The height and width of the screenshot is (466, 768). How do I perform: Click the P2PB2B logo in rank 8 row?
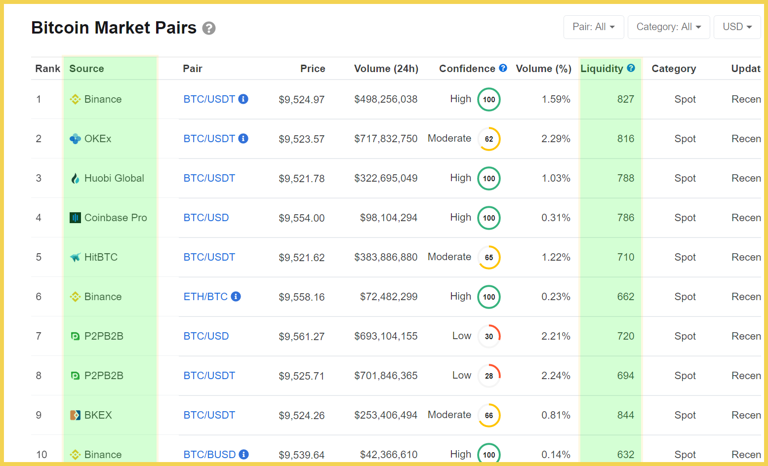click(x=75, y=376)
